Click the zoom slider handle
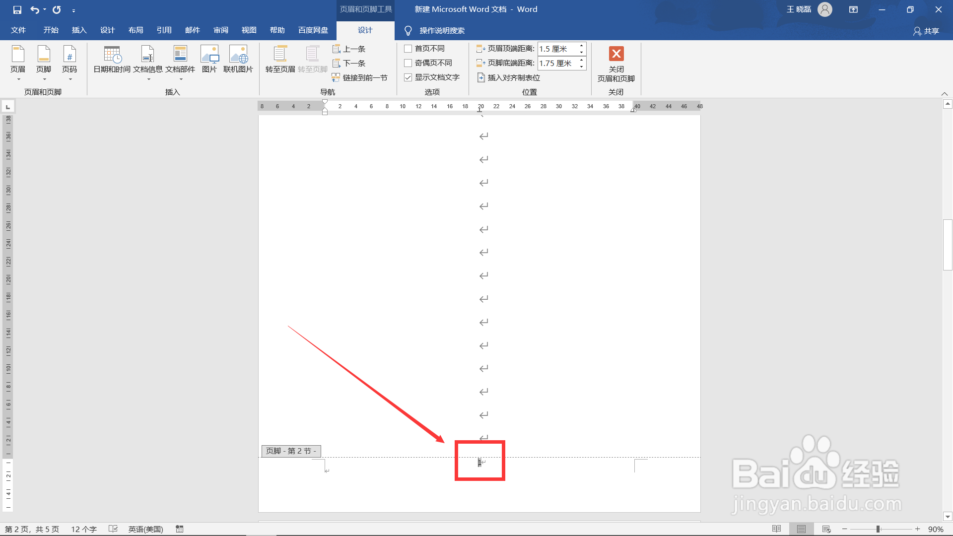 tap(878, 529)
